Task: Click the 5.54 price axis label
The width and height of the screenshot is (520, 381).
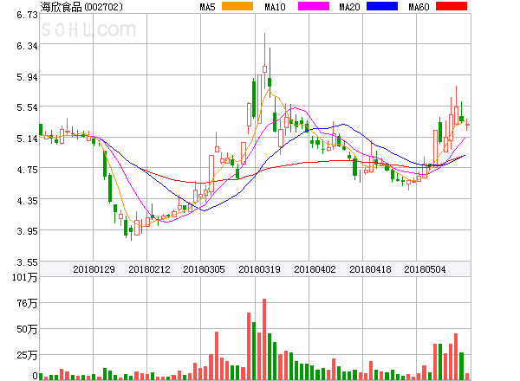Action: tap(27, 107)
